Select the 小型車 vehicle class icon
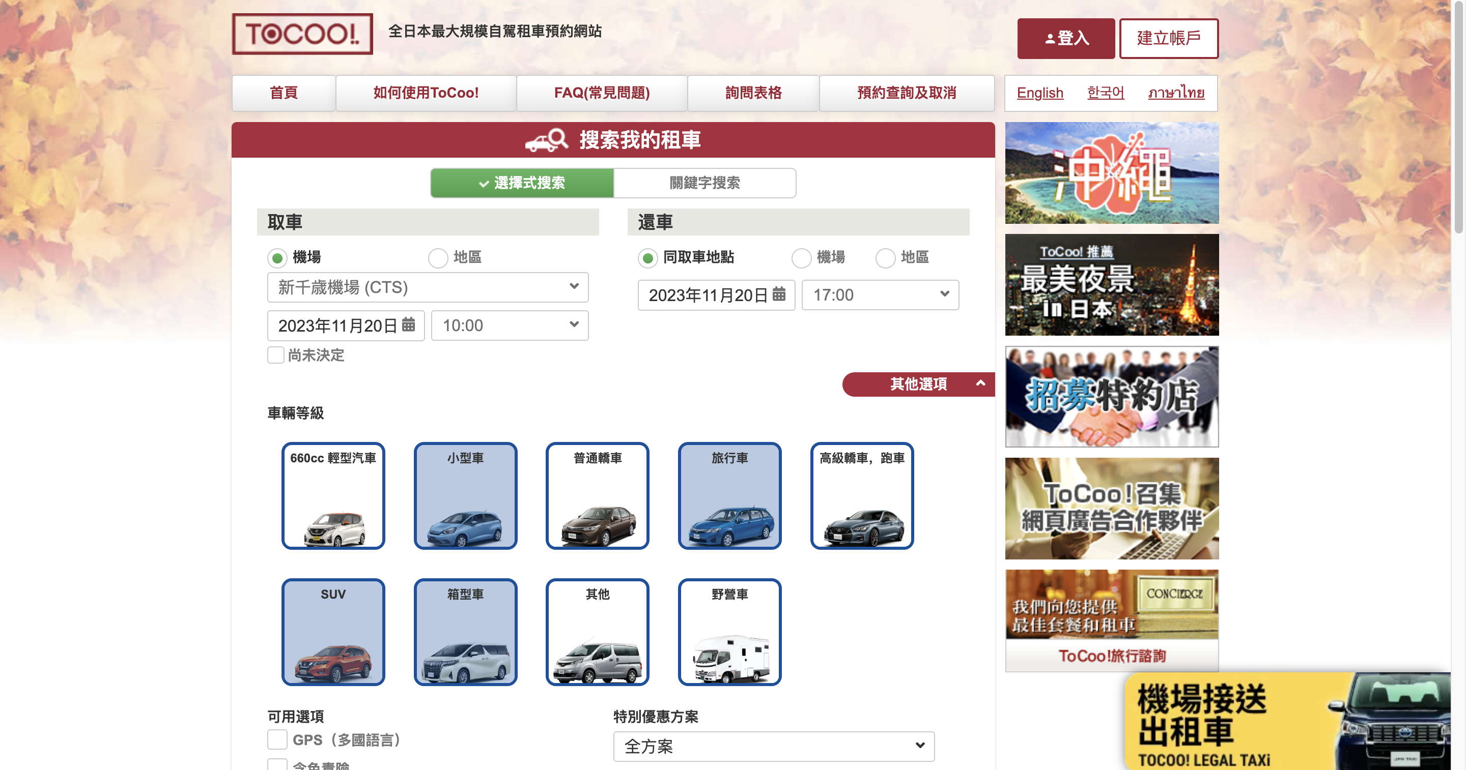 coord(466,496)
